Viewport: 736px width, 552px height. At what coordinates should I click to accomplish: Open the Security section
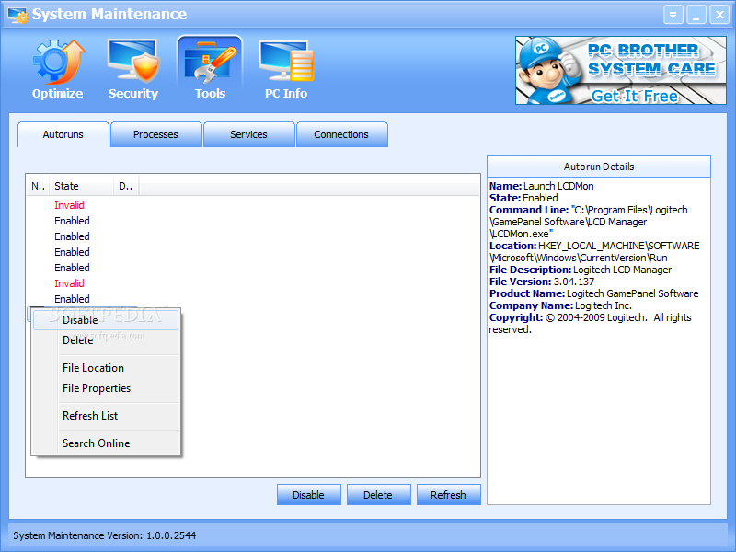coord(133,70)
